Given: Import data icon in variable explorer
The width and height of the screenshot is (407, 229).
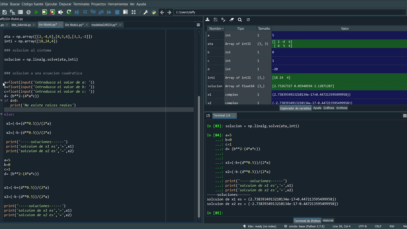Looking at the screenshot, I should pyautogui.click(x=207, y=19).
